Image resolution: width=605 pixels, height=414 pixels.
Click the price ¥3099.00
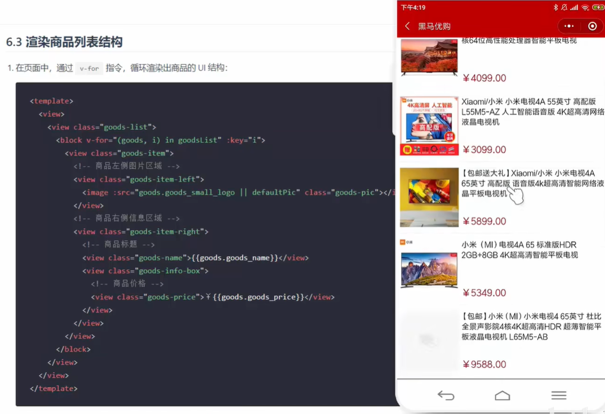click(x=484, y=150)
